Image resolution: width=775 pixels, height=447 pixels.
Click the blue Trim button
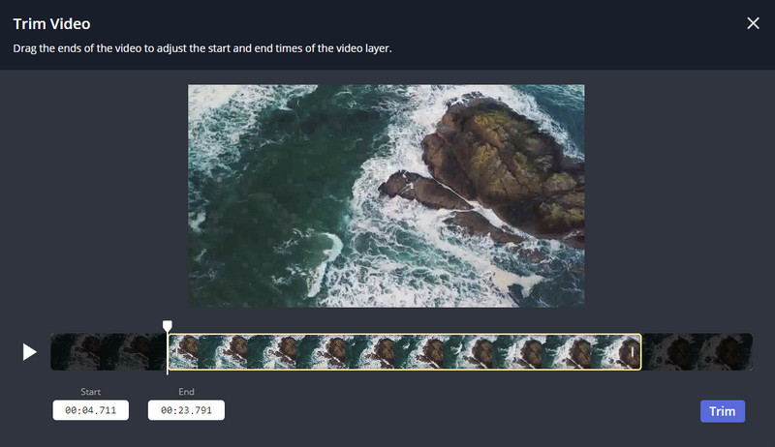point(722,411)
